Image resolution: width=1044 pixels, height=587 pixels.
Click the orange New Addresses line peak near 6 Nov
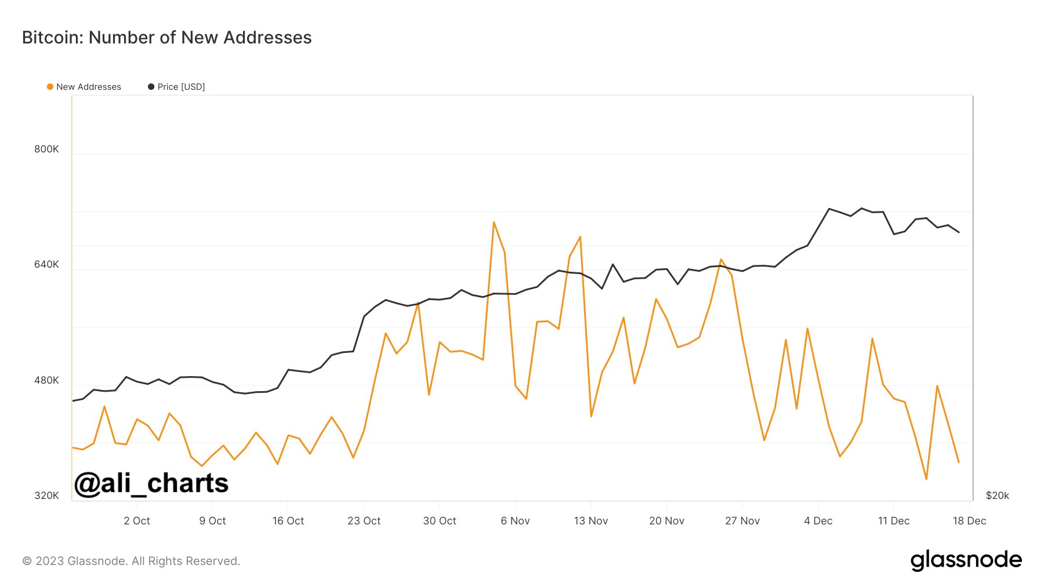click(x=495, y=221)
